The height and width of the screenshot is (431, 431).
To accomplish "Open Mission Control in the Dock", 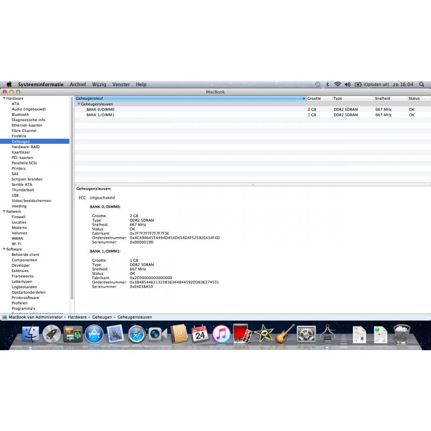I will [x=73, y=333].
